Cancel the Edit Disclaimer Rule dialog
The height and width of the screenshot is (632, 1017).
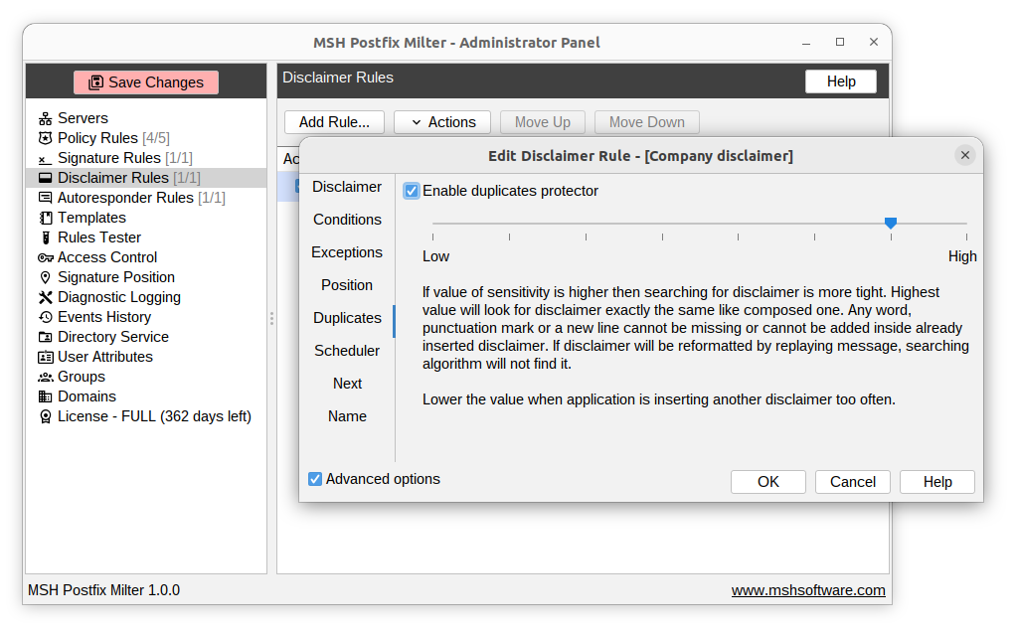(852, 482)
